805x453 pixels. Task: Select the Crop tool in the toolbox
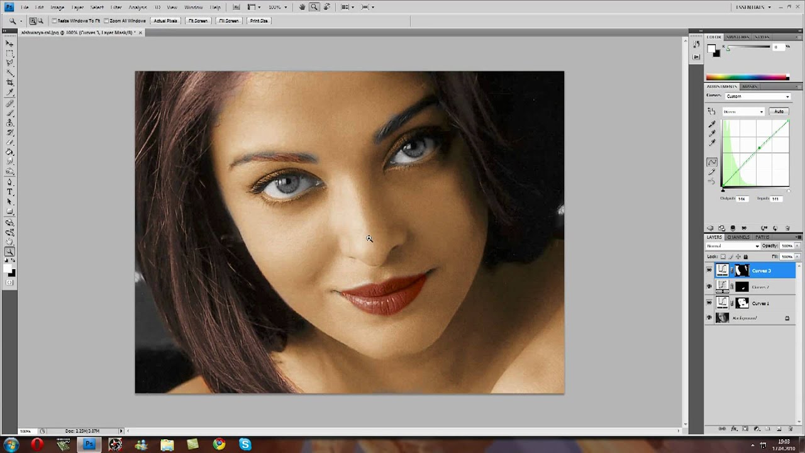[x=9, y=82]
